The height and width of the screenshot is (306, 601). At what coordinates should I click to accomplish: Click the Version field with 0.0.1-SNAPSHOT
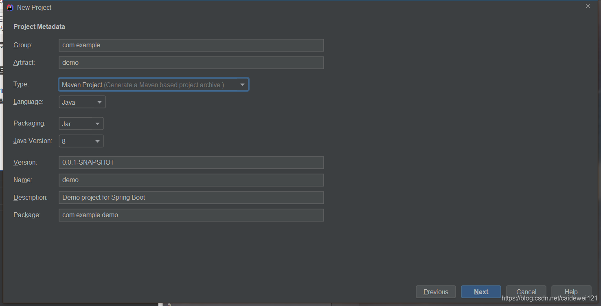[191, 163]
